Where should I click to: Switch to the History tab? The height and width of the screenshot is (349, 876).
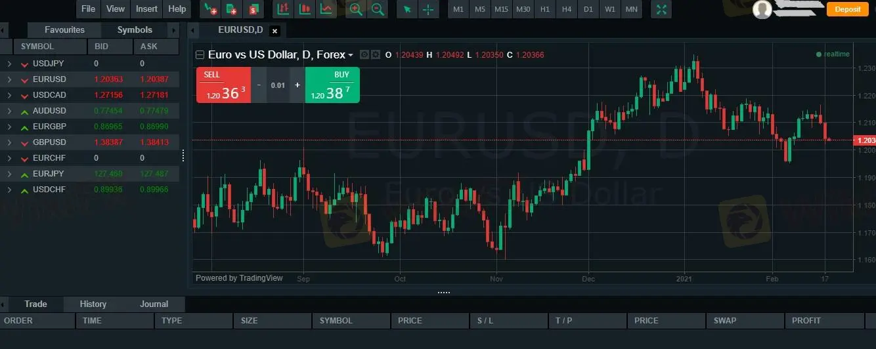[x=93, y=304]
